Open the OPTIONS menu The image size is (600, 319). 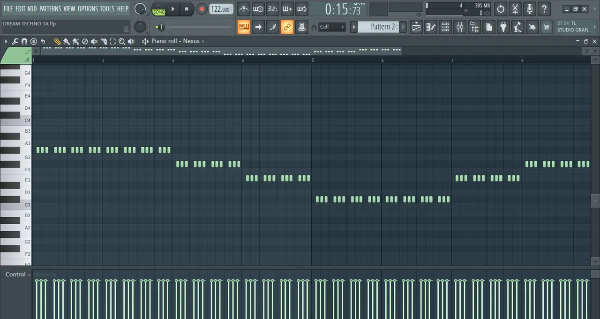88,8
